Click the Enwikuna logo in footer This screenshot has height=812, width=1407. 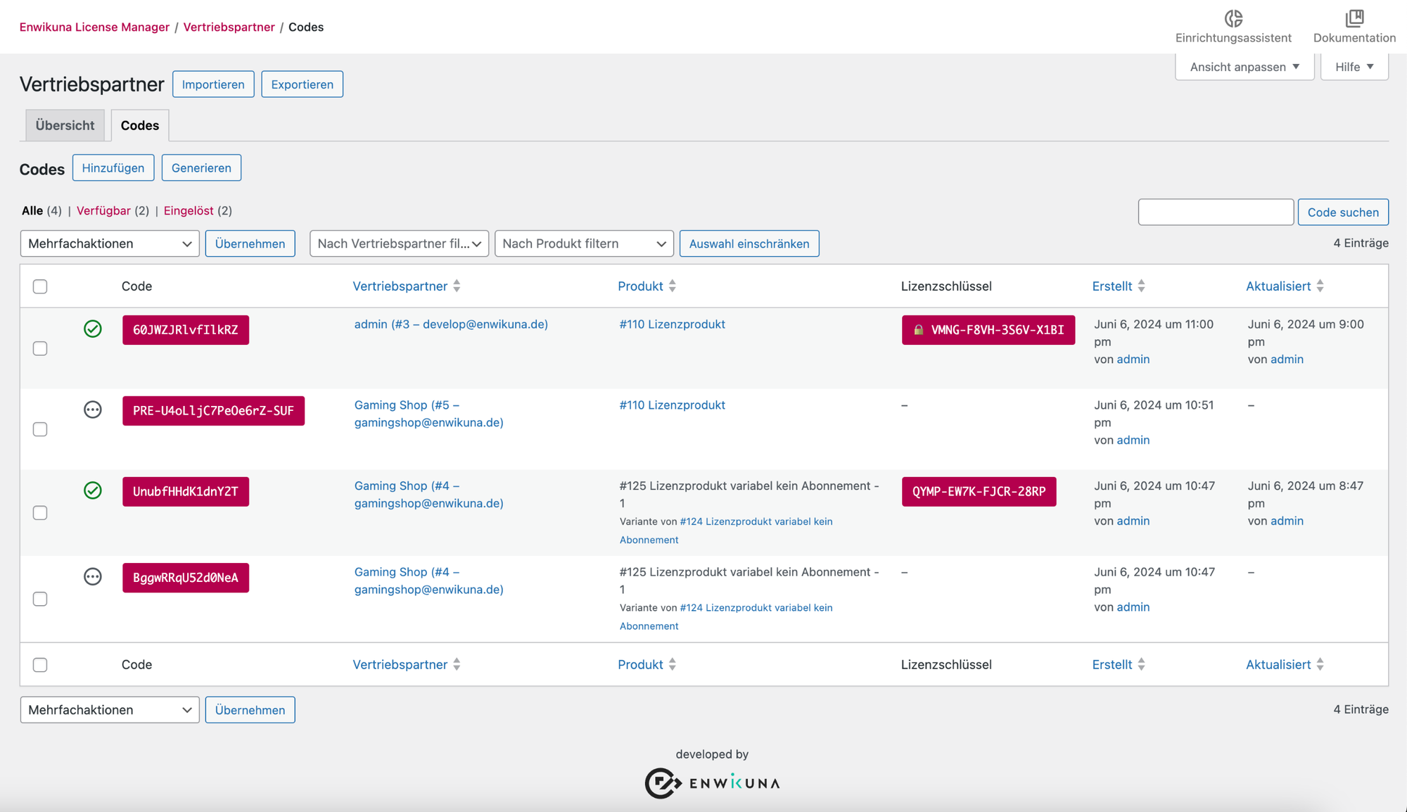pyautogui.click(x=712, y=783)
